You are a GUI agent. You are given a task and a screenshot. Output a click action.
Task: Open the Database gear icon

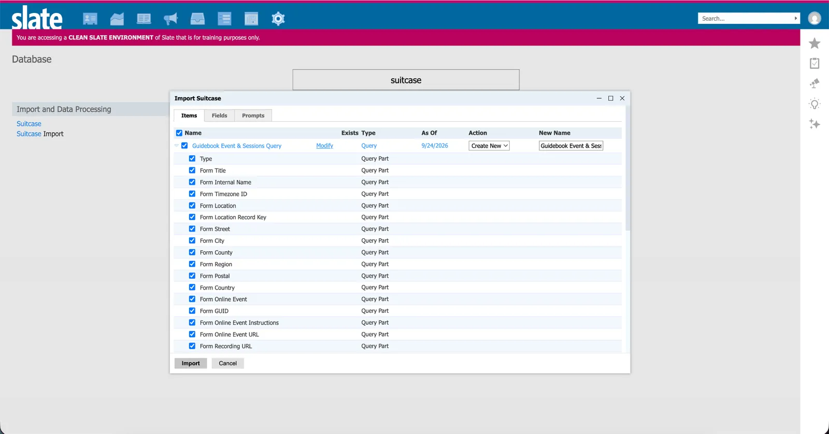tap(278, 19)
